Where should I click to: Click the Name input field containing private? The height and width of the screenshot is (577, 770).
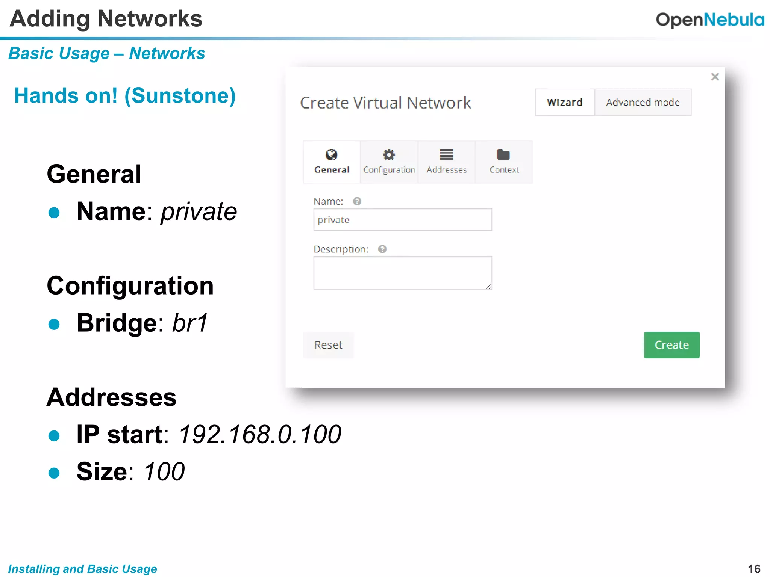(x=403, y=219)
